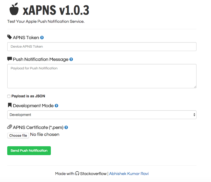Focus the Device APNS Token field
The height and width of the screenshot is (182, 211).
pyautogui.click(x=102, y=47)
